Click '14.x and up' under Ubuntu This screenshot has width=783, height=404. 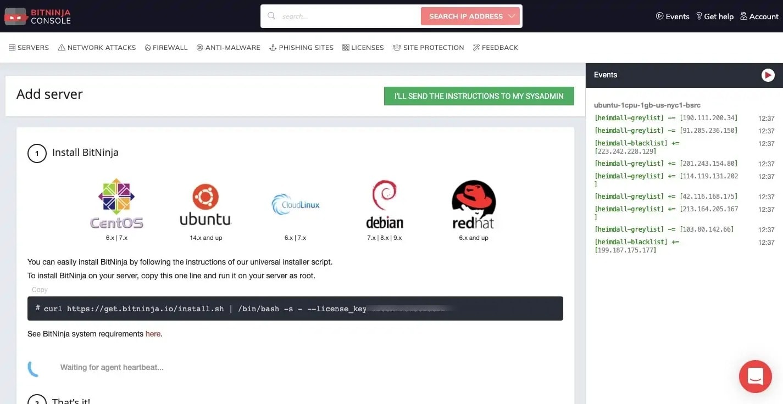[x=206, y=238]
